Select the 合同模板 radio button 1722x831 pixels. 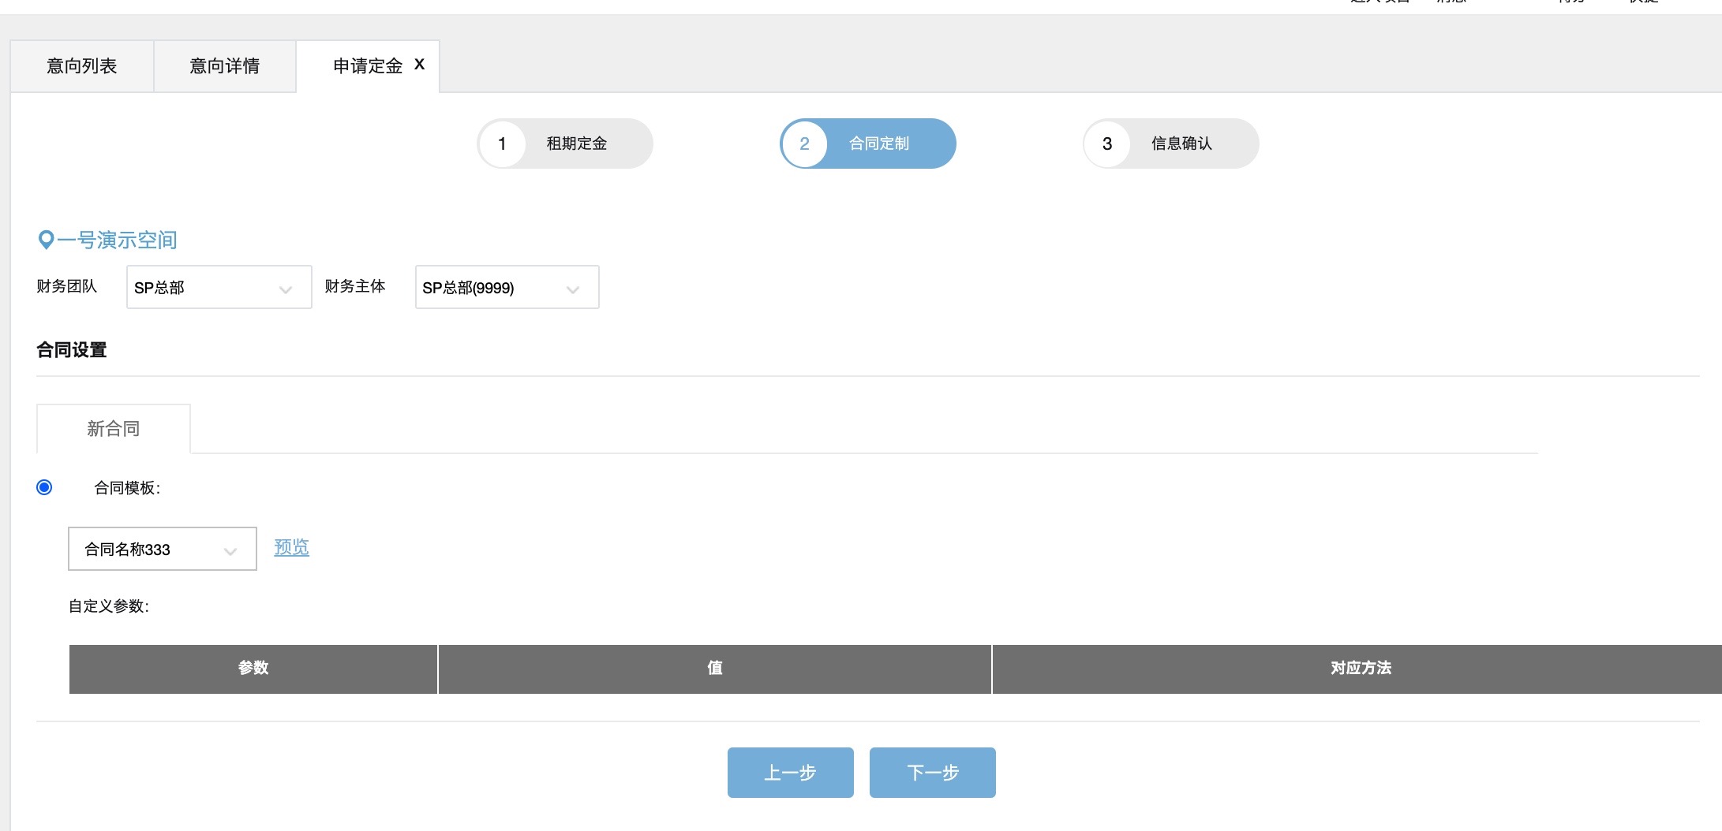pyautogui.click(x=44, y=487)
